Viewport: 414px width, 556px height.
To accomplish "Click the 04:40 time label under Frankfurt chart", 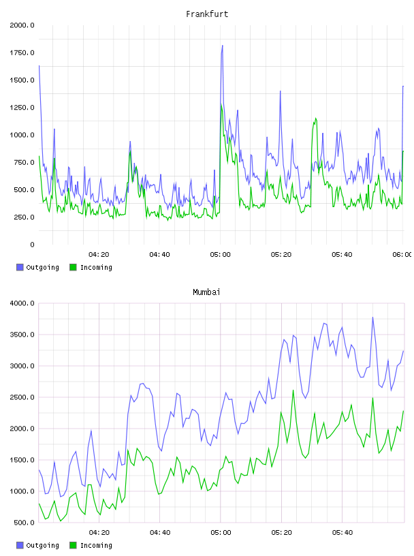I will (x=159, y=255).
